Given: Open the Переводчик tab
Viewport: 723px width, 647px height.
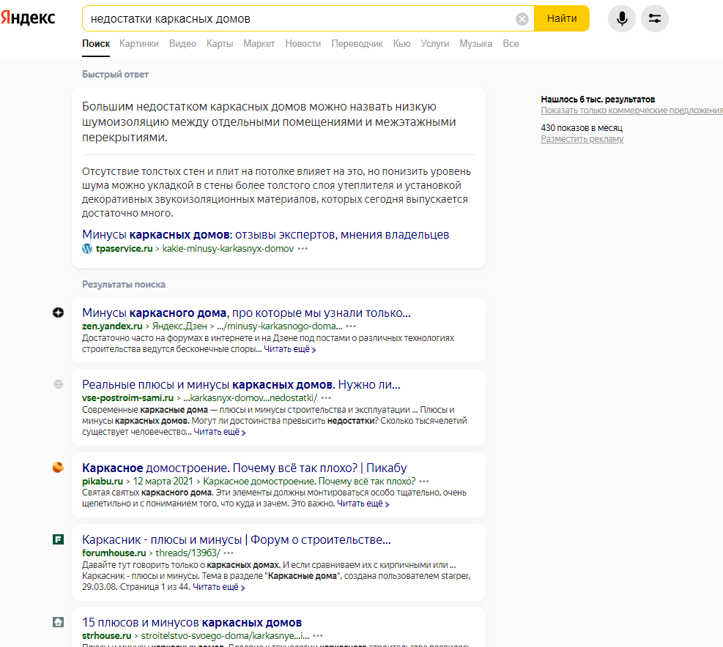Looking at the screenshot, I should (x=357, y=43).
